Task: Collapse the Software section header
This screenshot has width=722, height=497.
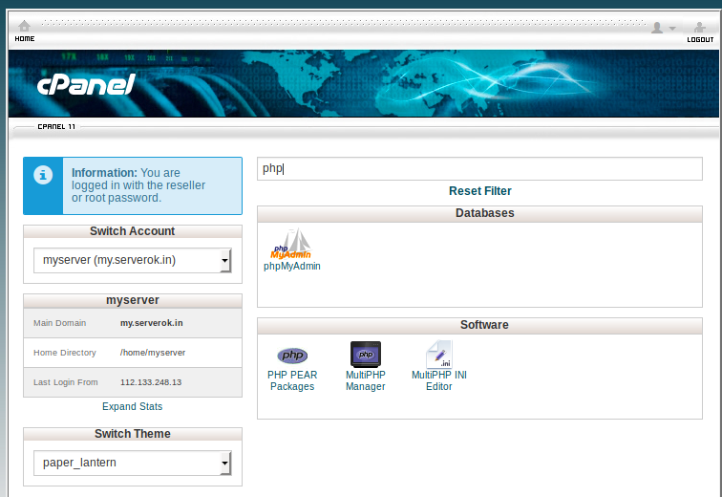Action: click(x=484, y=325)
